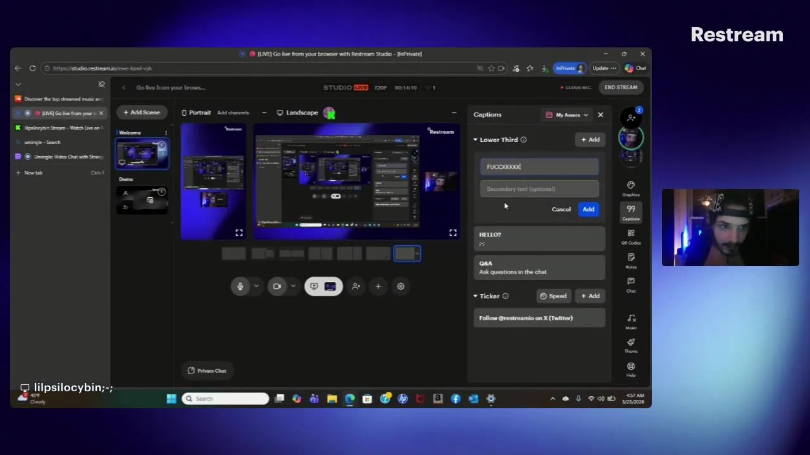
Task: Open the Help icon
Action: [x=631, y=369]
